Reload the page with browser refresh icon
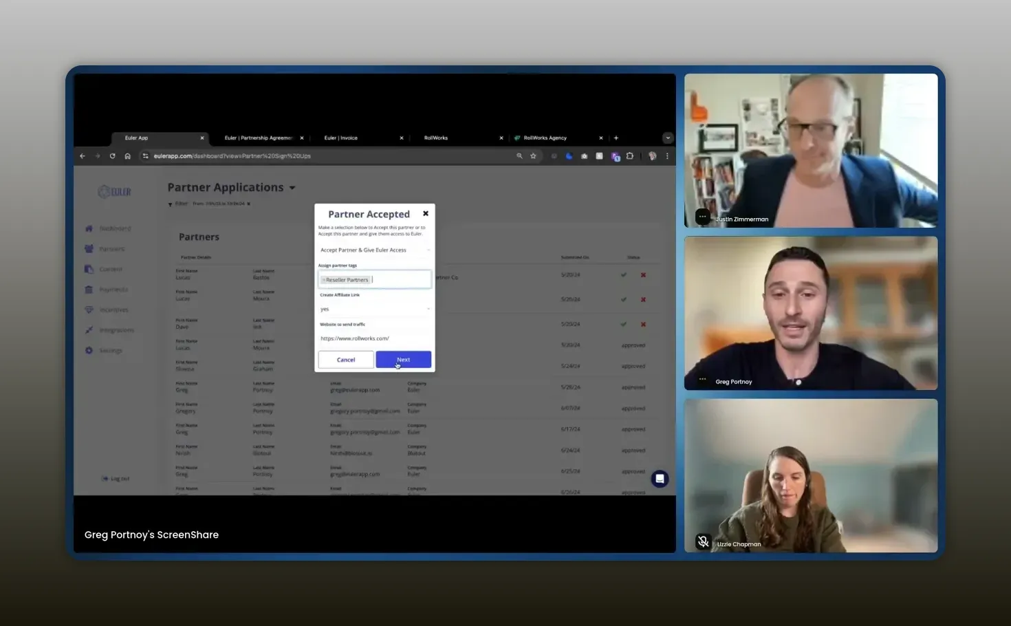Viewport: 1011px width, 626px height. point(112,156)
